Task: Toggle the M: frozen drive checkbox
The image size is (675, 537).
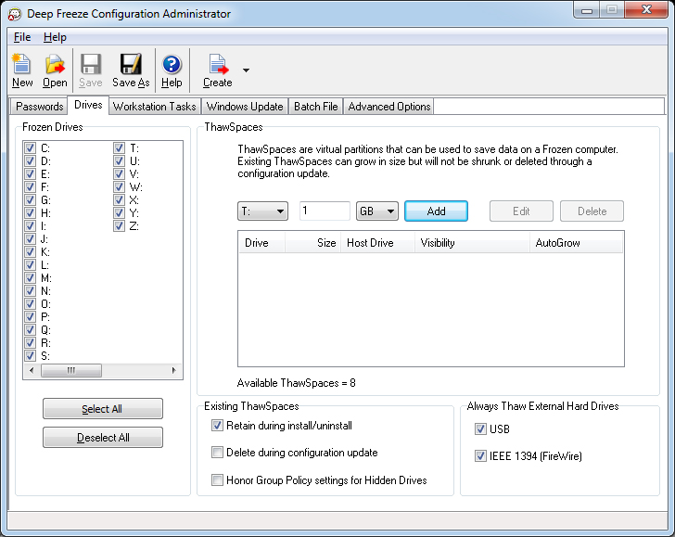Action: 30,277
